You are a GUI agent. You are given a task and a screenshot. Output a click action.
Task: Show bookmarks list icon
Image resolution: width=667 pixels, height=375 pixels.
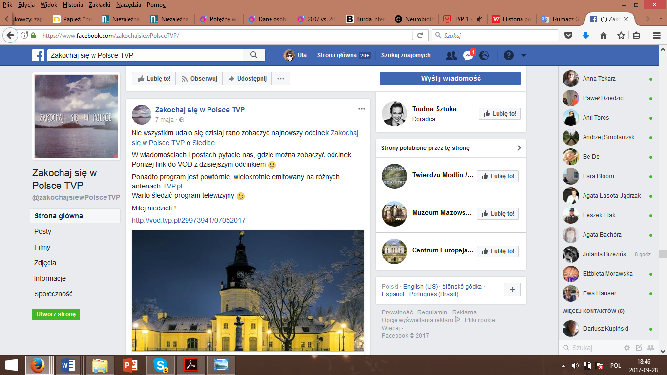(636, 35)
